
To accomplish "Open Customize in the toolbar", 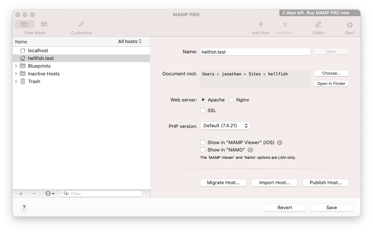I will tap(81, 24).
